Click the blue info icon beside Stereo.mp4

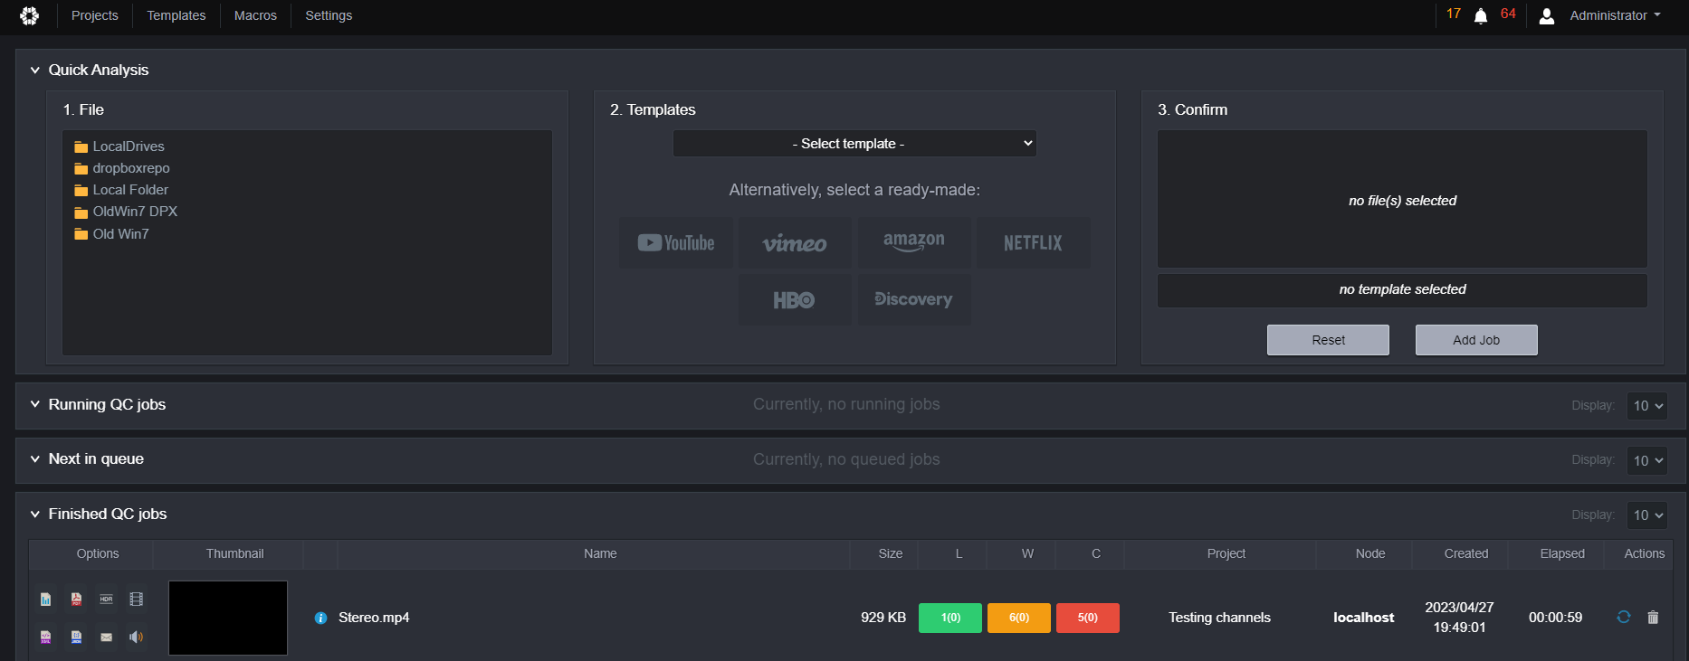pos(320,618)
